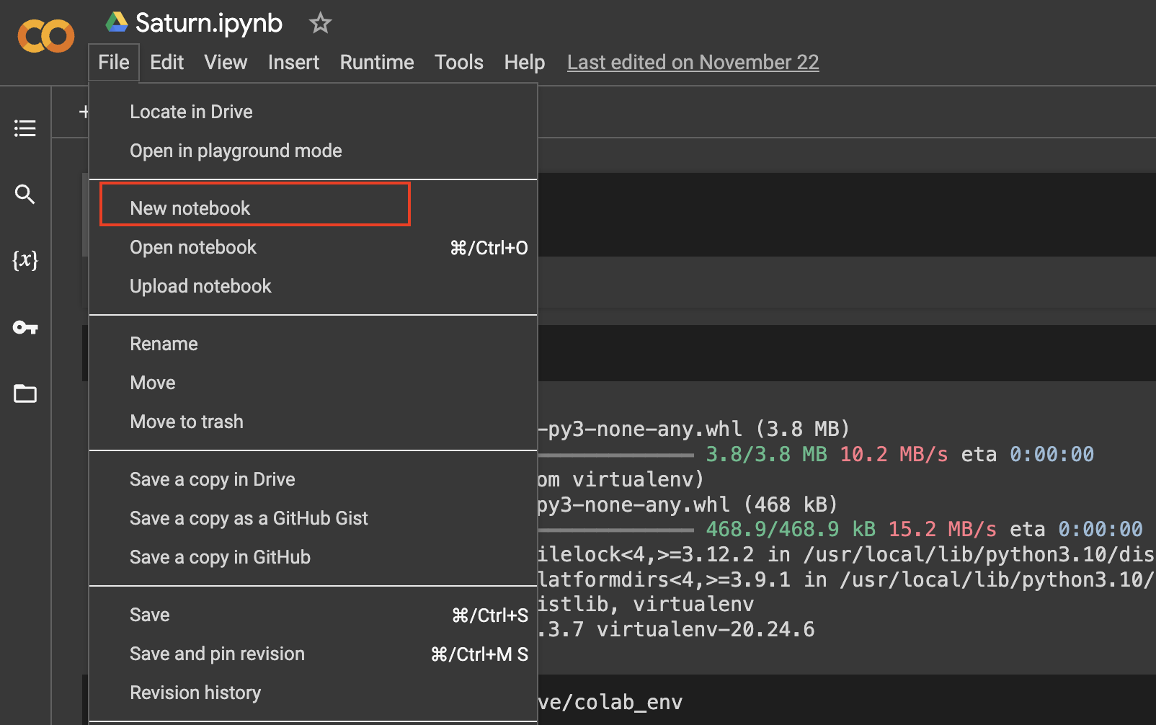Image resolution: width=1156 pixels, height=725 pixels.
Task: Open Revision history
Action: [314, 693]
